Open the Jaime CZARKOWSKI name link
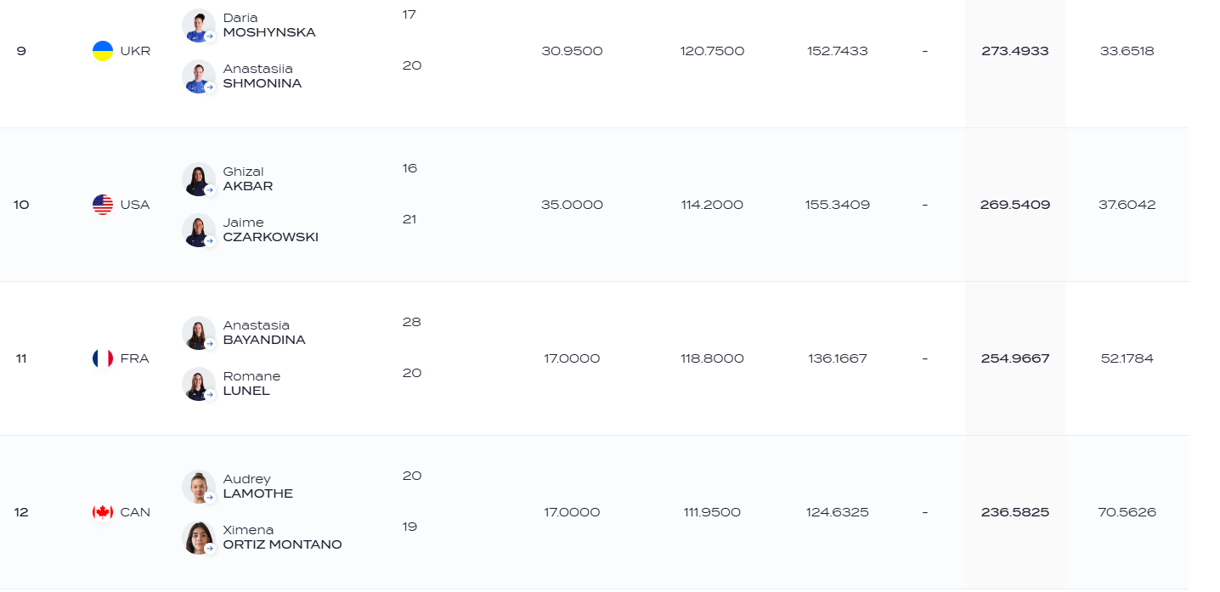Screen dimensions: 1220x592 (x=271, y=230)
